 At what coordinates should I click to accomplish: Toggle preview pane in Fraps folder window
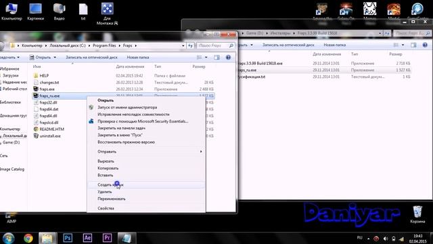pyautogui.click(x=216, y=57)
